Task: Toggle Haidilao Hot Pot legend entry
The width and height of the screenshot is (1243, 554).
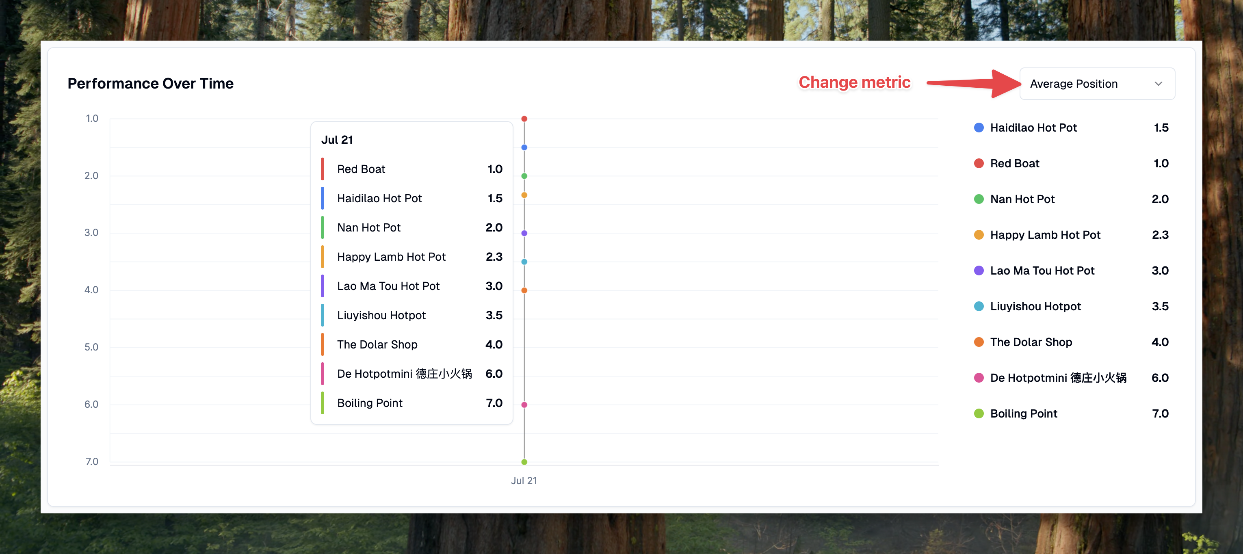Action: point(1033,128)
